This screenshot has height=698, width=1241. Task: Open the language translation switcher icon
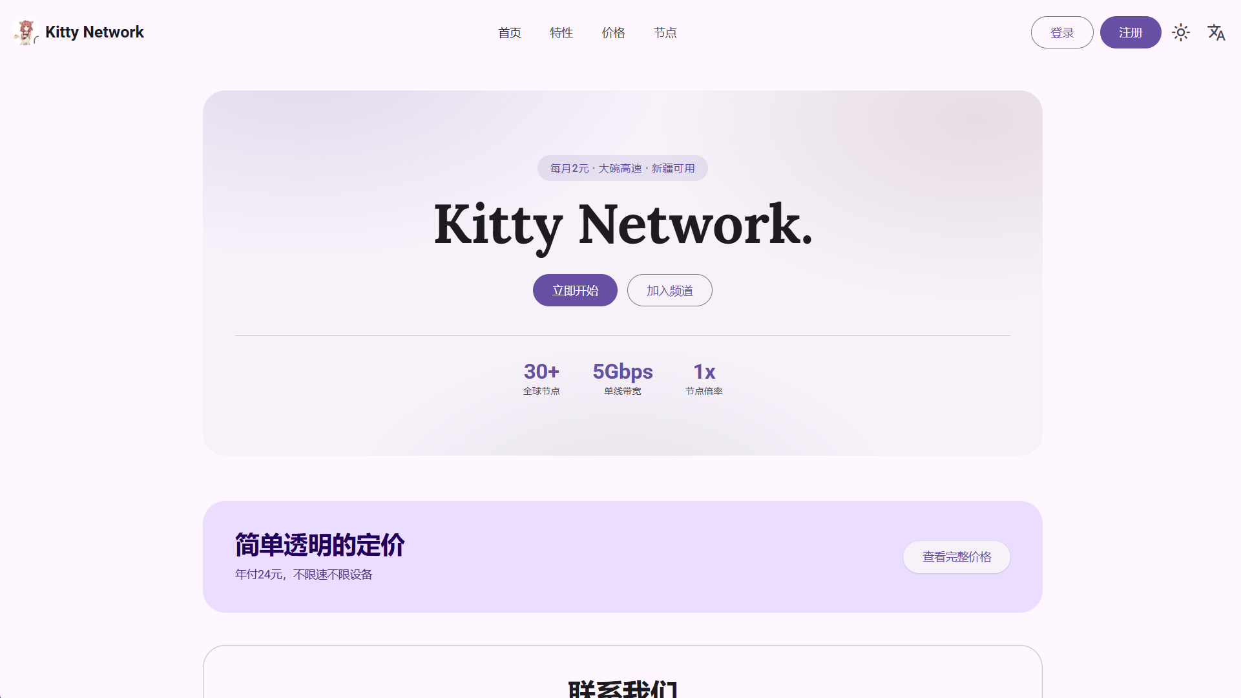pos(1216,32)
